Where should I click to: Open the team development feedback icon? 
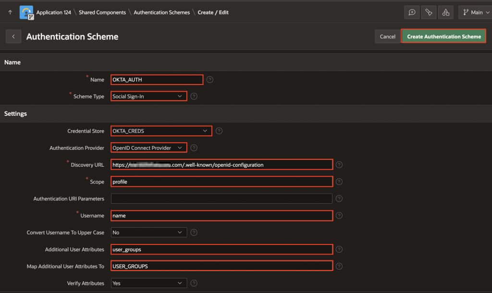(412, 12)
